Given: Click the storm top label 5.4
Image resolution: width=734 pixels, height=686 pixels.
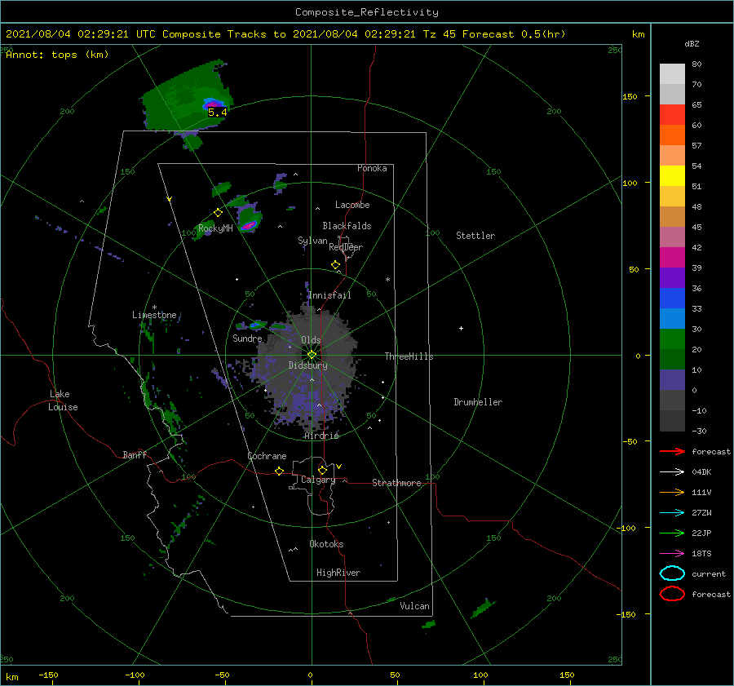Looking at the screenshot, I should point(217,112).
